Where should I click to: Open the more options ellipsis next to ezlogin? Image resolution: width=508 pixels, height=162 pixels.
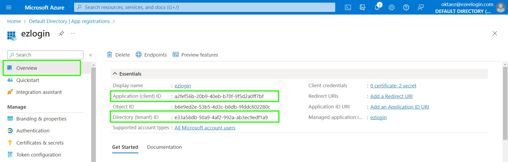click(73, 33)
